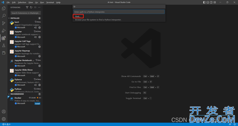Open the Help menu
Viewport: 238px width, 126px height.
[58, 2]
